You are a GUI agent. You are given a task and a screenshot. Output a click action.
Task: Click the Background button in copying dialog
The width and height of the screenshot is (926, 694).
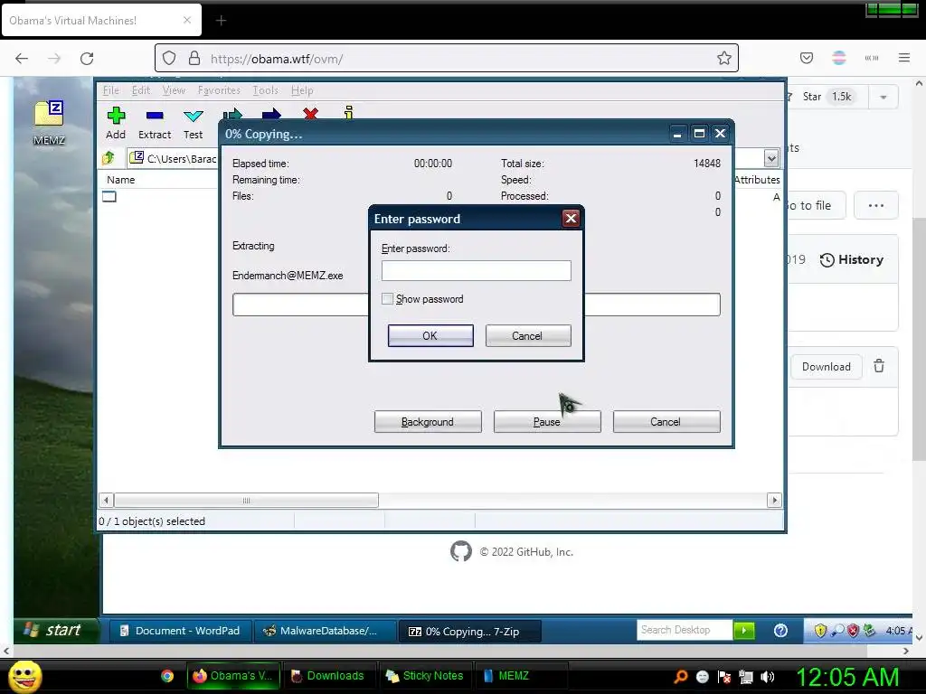point(428,422)
